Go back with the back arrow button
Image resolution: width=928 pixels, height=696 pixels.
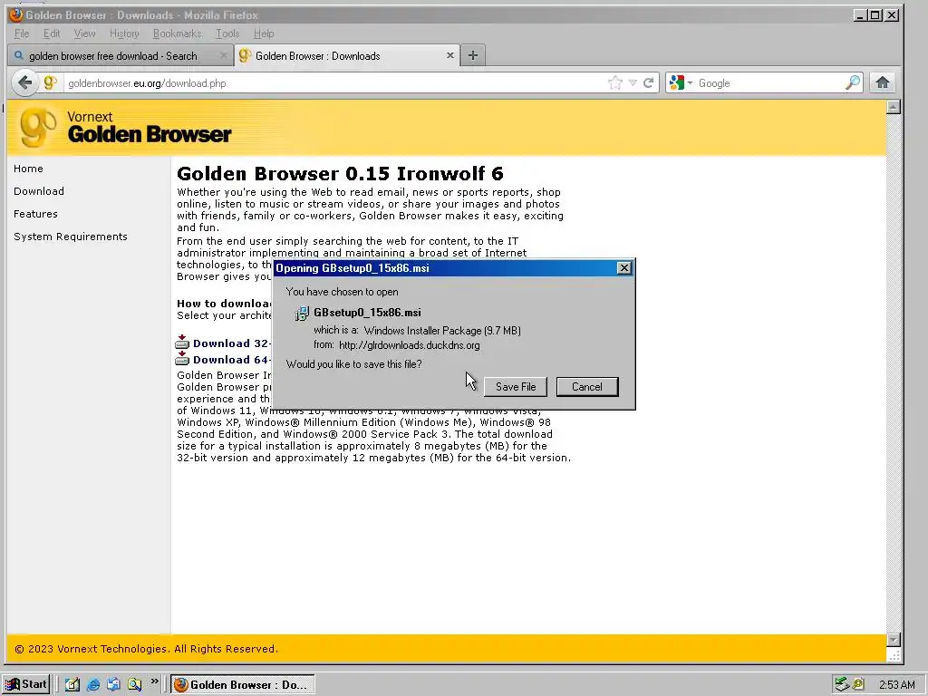pyautogui.click(x=24, y=82)
